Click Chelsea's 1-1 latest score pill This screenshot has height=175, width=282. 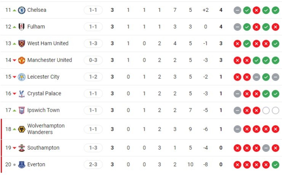click(93, 10)
